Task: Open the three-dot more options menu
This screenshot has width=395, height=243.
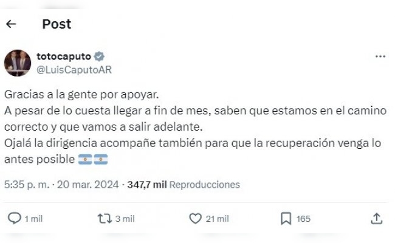Action: tap(380, 56)
